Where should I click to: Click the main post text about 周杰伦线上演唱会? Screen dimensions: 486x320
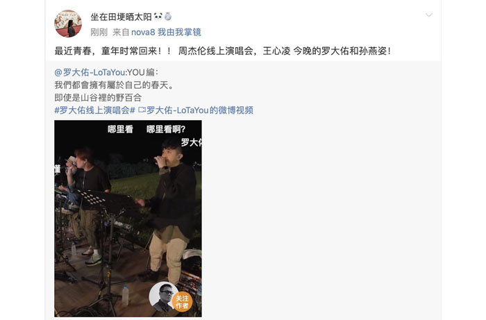tap(223, 51)
